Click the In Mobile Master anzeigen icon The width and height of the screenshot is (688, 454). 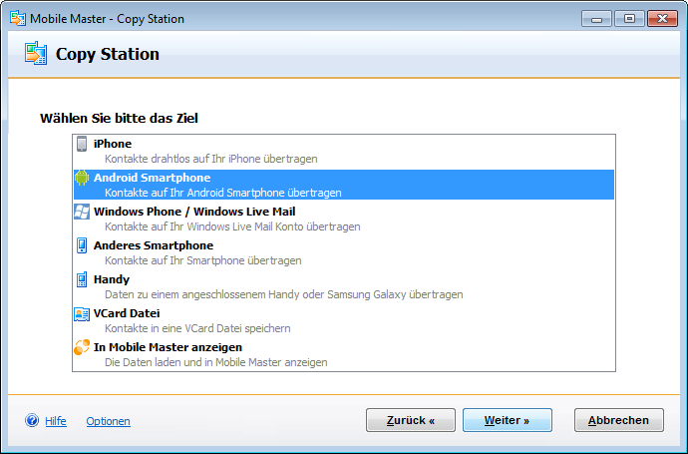click(x=82, y=347)
